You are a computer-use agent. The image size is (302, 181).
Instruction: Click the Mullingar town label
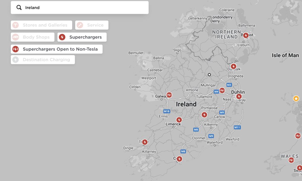(x=208, y=85)
